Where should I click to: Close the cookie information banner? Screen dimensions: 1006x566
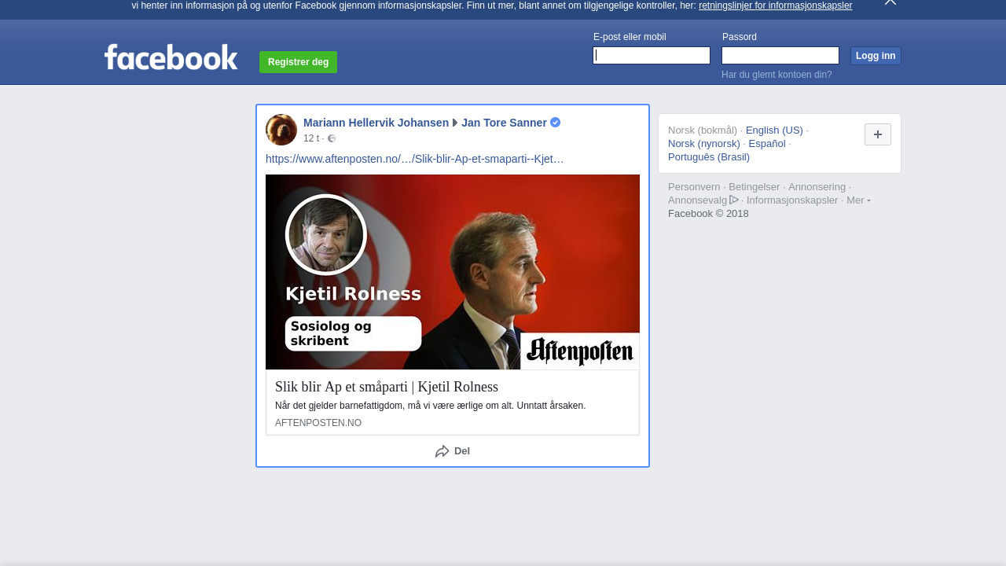[x=890, y=2]
